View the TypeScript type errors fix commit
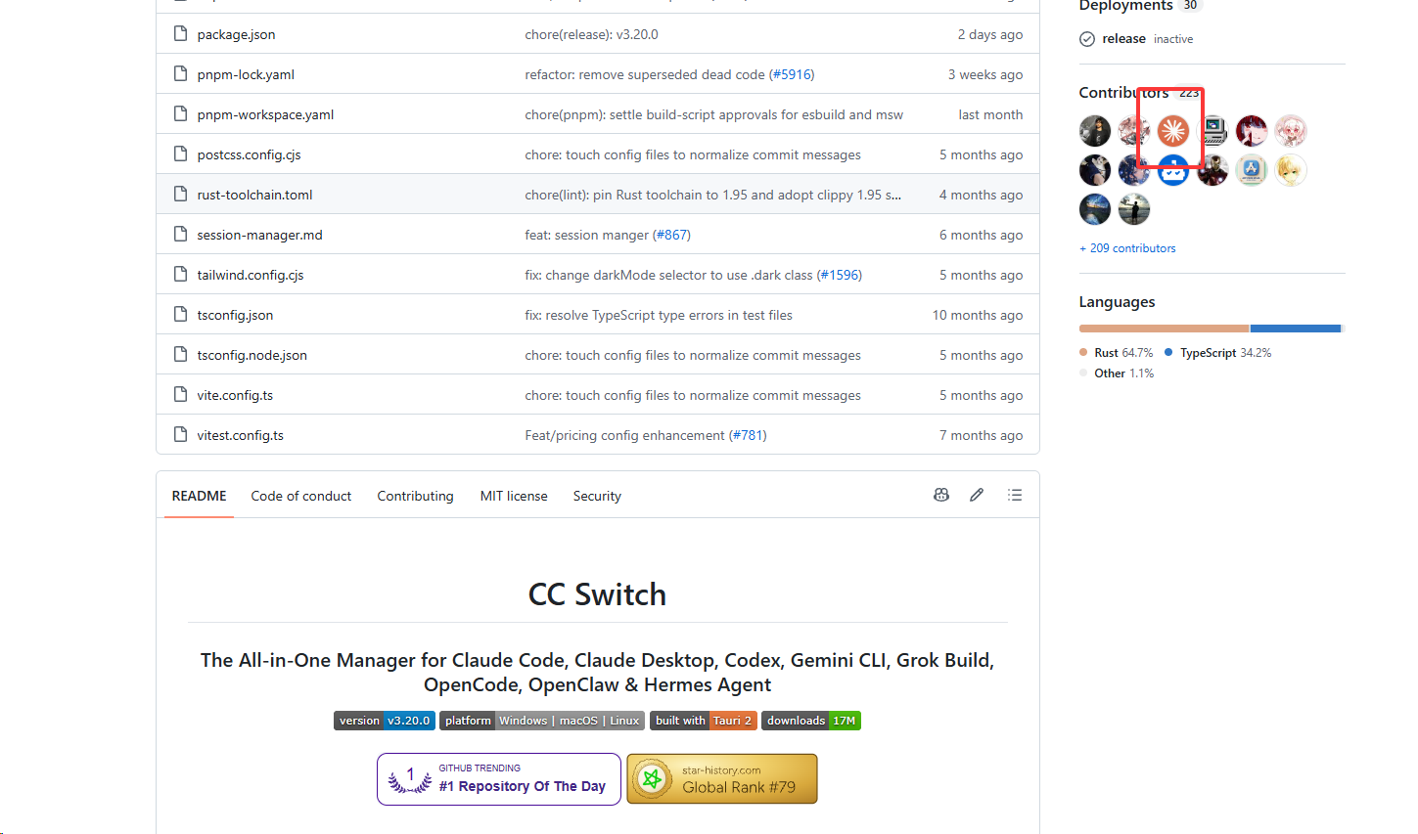Screen dimensions: 1418x834 pos(659,315)
